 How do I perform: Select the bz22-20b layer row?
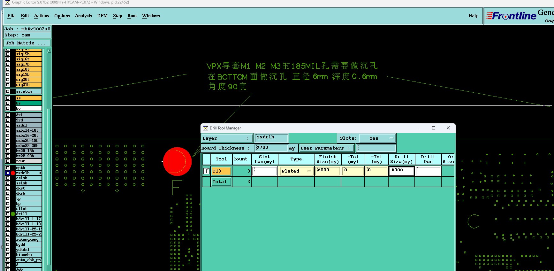click(x=29, y=156)
